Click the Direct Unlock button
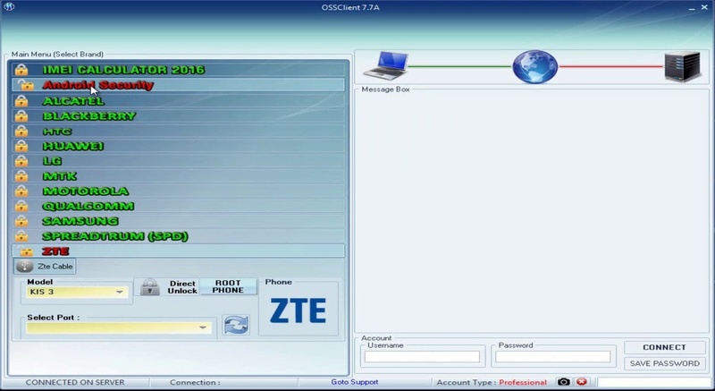The image size is (715, 391). point(169,287)
